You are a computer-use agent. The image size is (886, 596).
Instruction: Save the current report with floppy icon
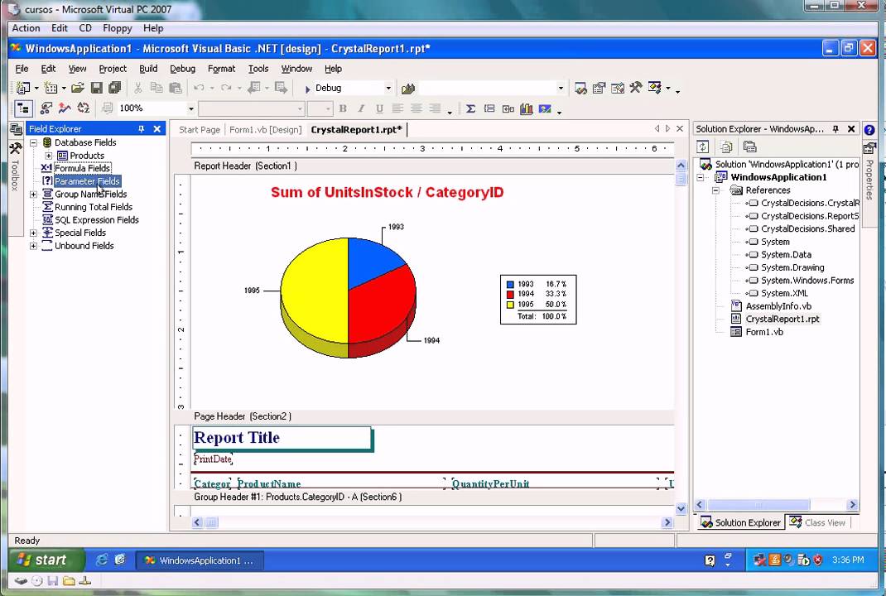tap(97, 88)
